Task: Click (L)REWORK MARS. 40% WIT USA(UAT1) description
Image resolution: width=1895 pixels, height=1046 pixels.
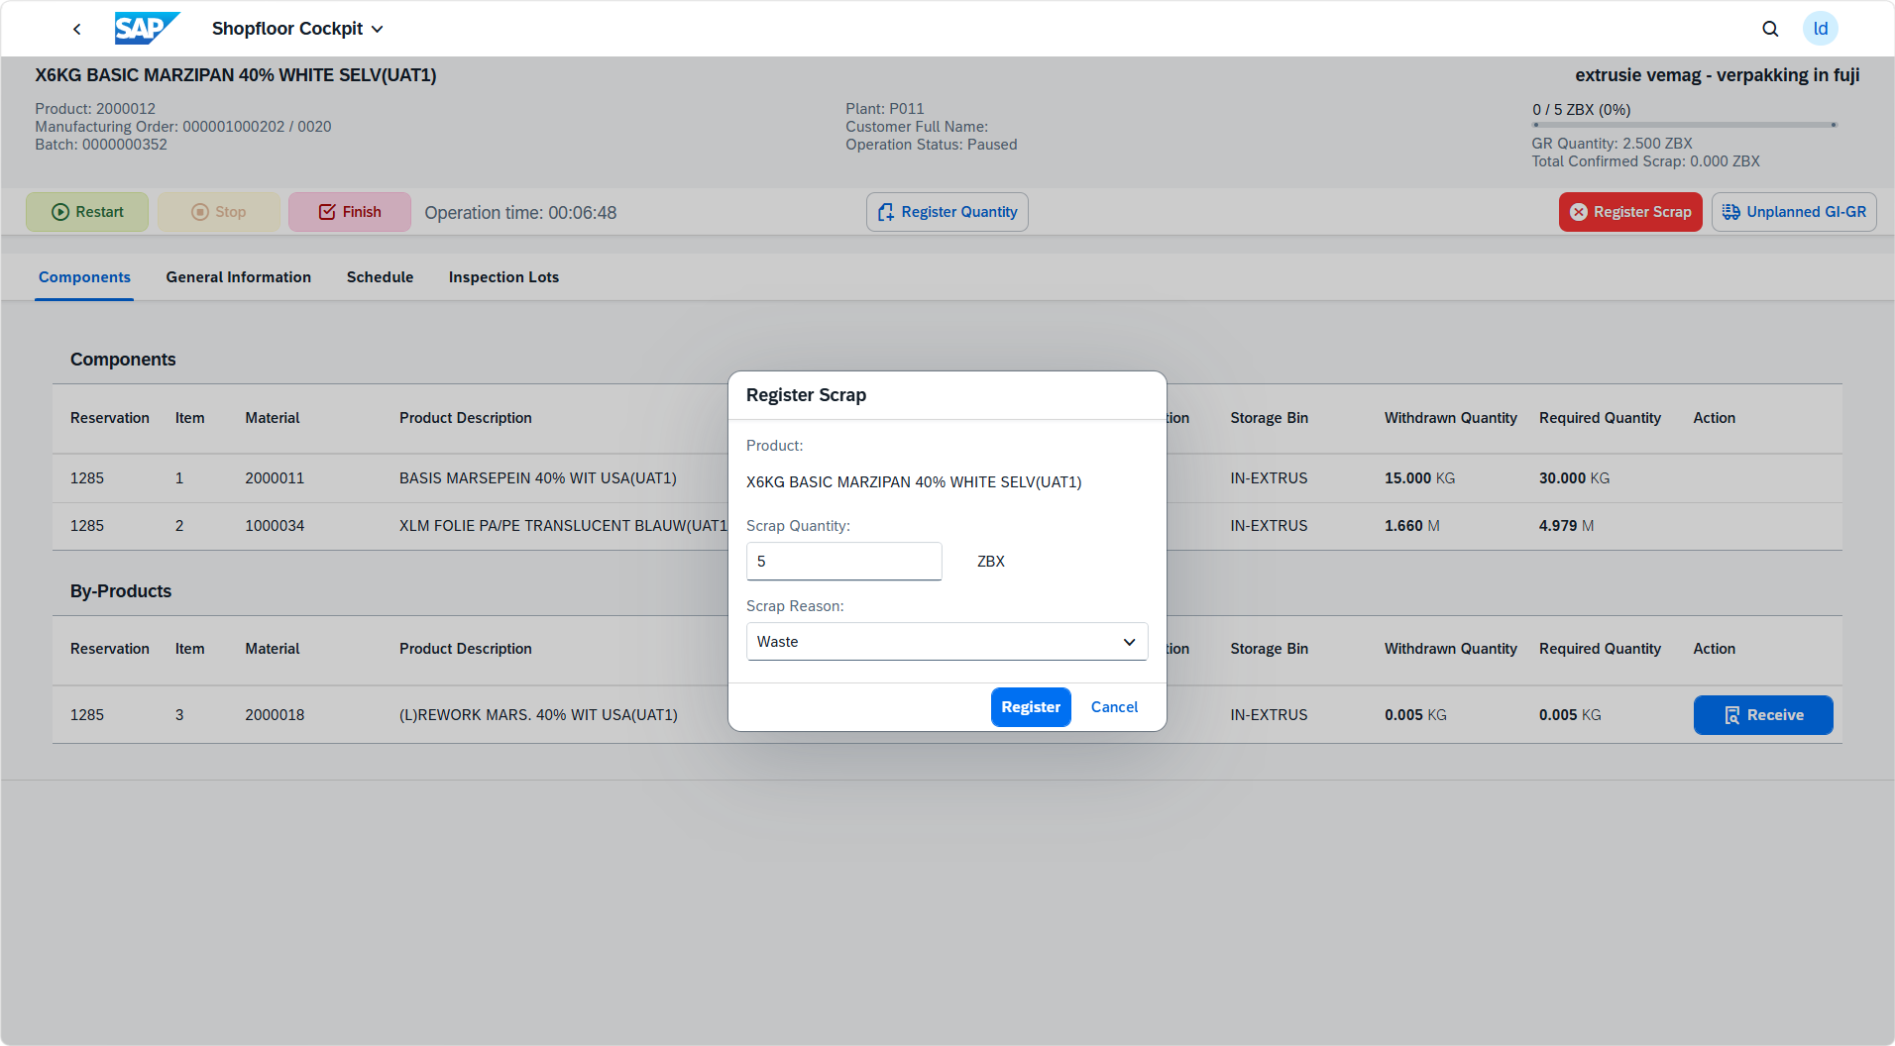Action: 538,715
